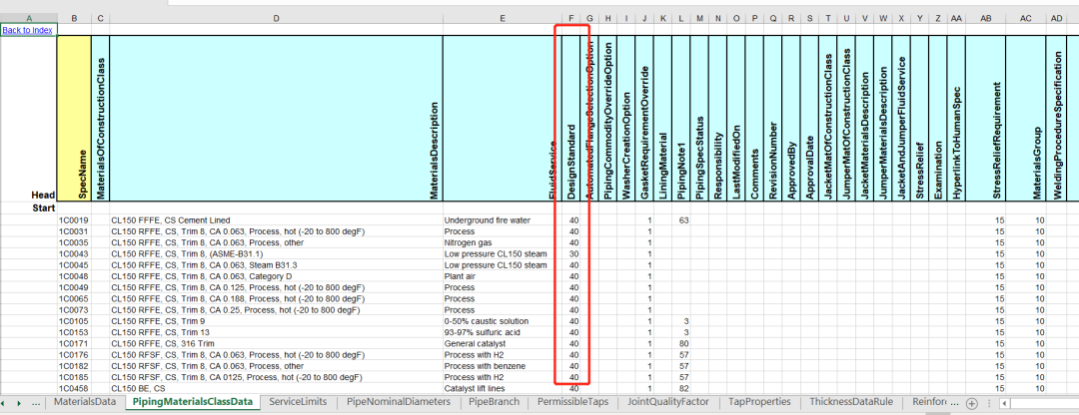Click the Start label cell in column A
1079x415 pixels.
(x=29, y=207)
